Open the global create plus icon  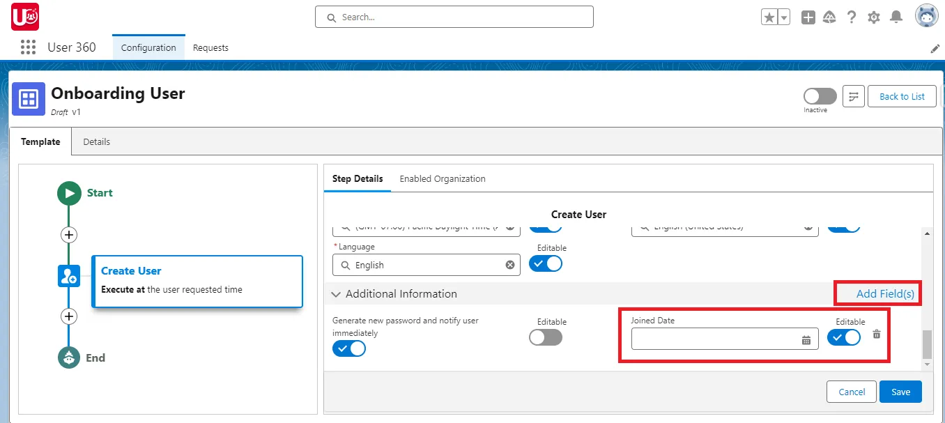[808, 16]
